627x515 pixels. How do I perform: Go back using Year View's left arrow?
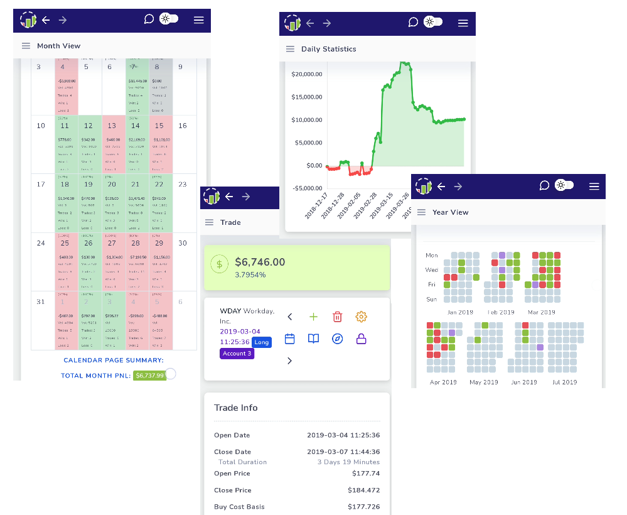(441, 187)
